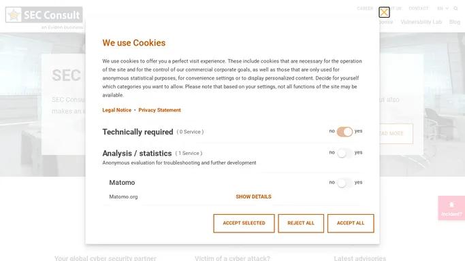The image size is (465, 261).
Task: Open the Legal Notice link
Action: click(117, 110)
